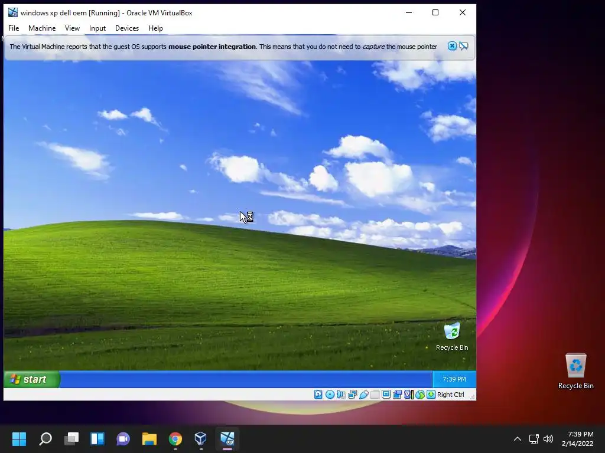
Task: Click the mouse integration status icon
Action: [x=420, y=395]
